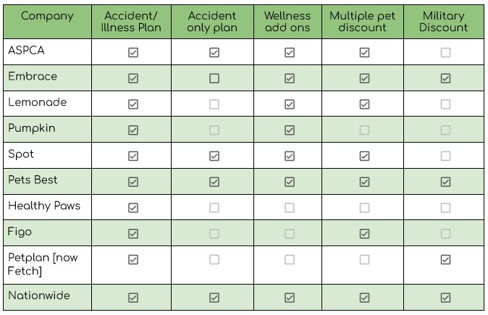Check ASPCA Military Discount checkbox

coord(445,52)
